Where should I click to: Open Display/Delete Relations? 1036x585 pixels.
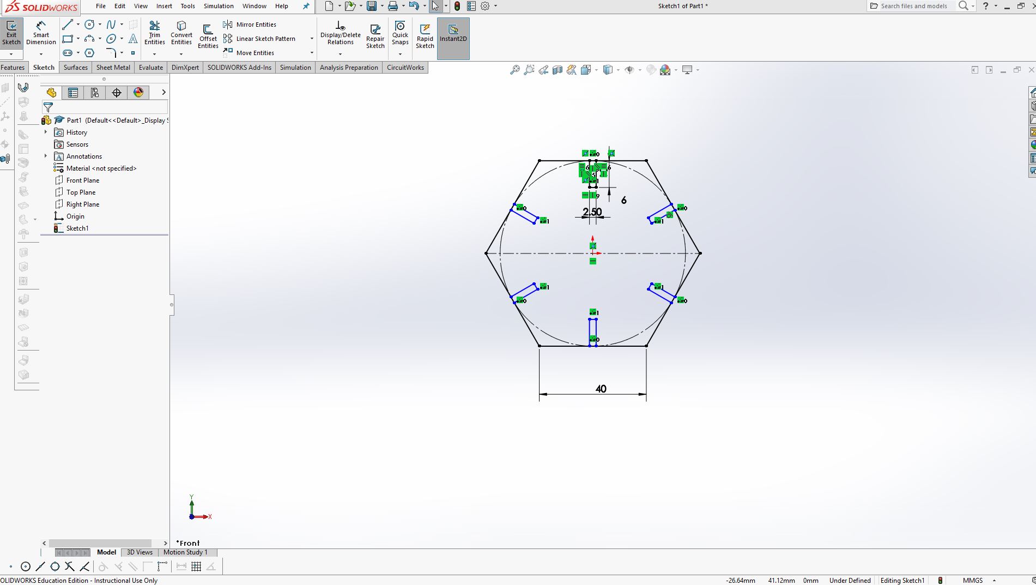(340, 34)
